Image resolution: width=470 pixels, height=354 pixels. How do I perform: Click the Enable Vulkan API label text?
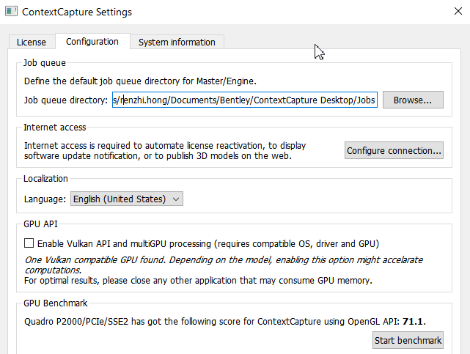[208, 244]
